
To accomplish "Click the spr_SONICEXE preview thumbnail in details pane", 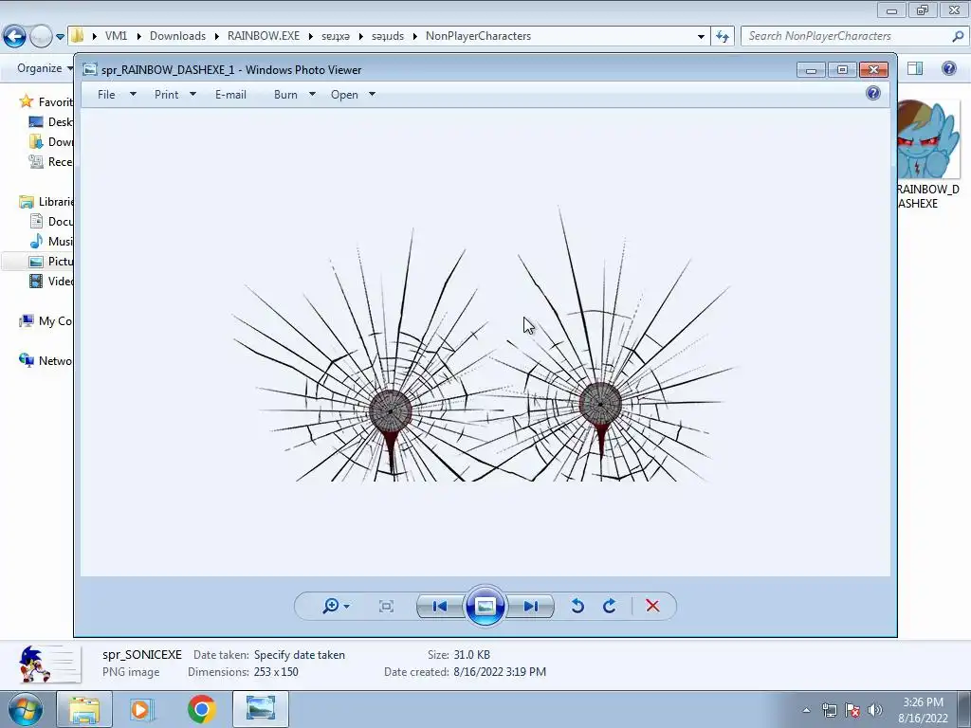I will point(48,664).
